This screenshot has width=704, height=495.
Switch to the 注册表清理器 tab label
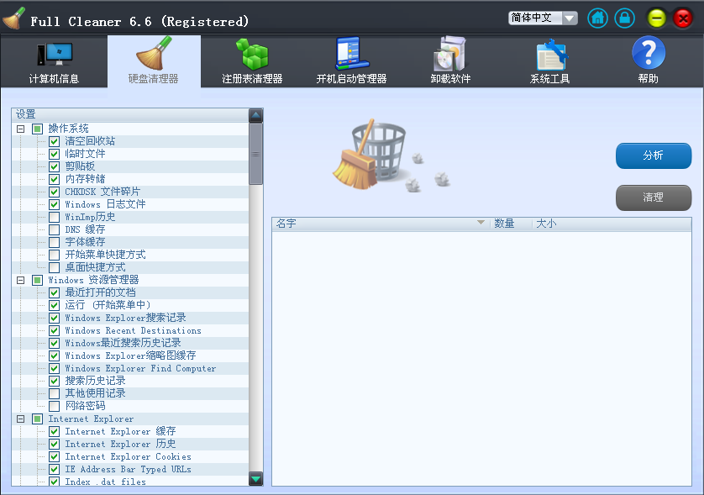pos(252,79)
